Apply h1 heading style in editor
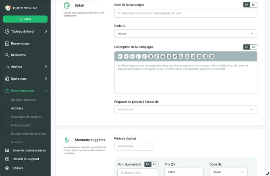Viewport: 270px width, 176px height. tap(120, 56)
